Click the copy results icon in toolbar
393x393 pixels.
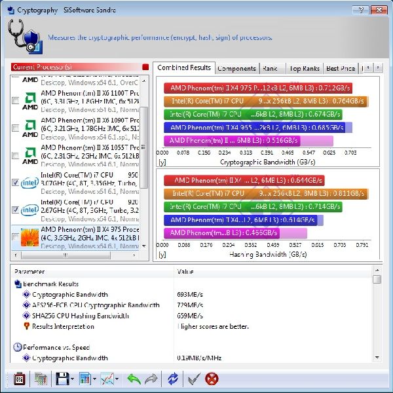[41, 379]
